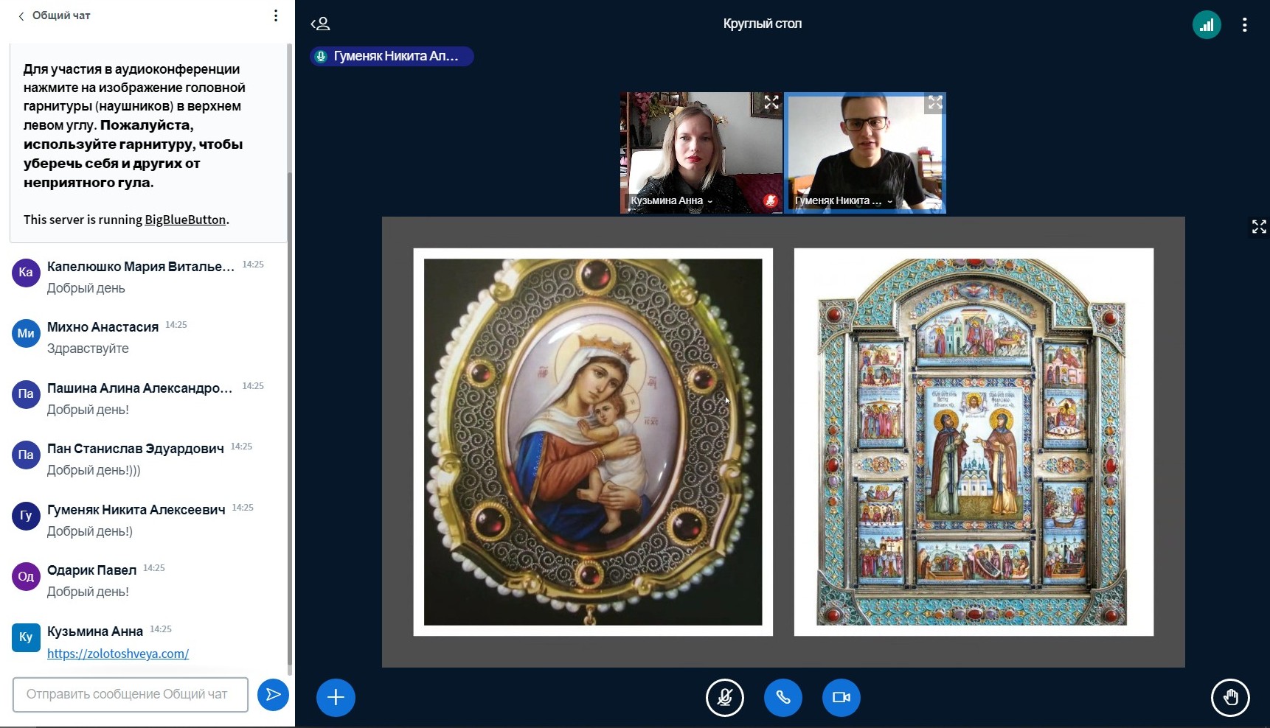Focus the Отправить сообщение input field
1270x728 pixels.
(131, 695)
